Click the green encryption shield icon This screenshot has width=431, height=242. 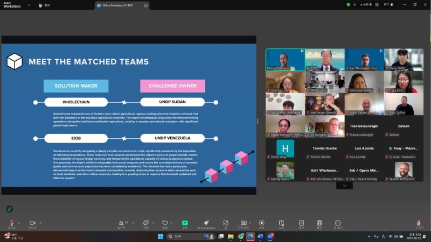click(x=348, y=5)
